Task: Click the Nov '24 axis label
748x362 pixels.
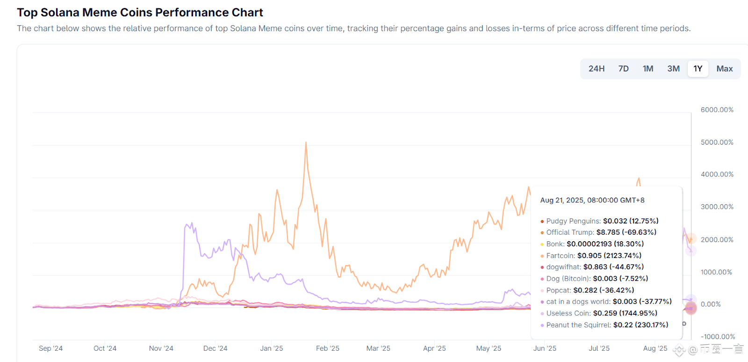Action: (161, 348)
